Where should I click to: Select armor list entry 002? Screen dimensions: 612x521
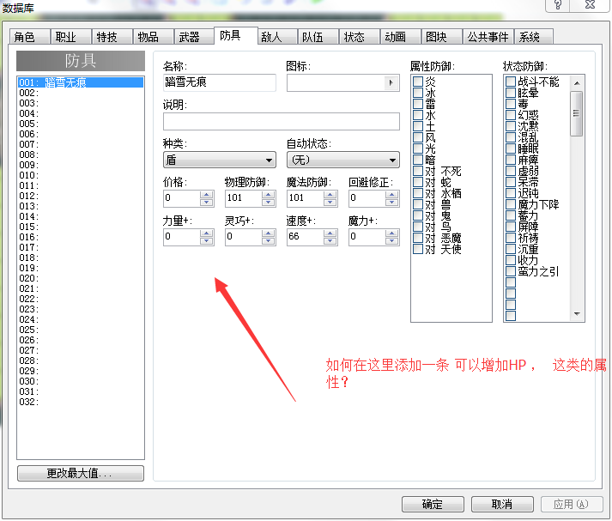(x=81, y=93)
